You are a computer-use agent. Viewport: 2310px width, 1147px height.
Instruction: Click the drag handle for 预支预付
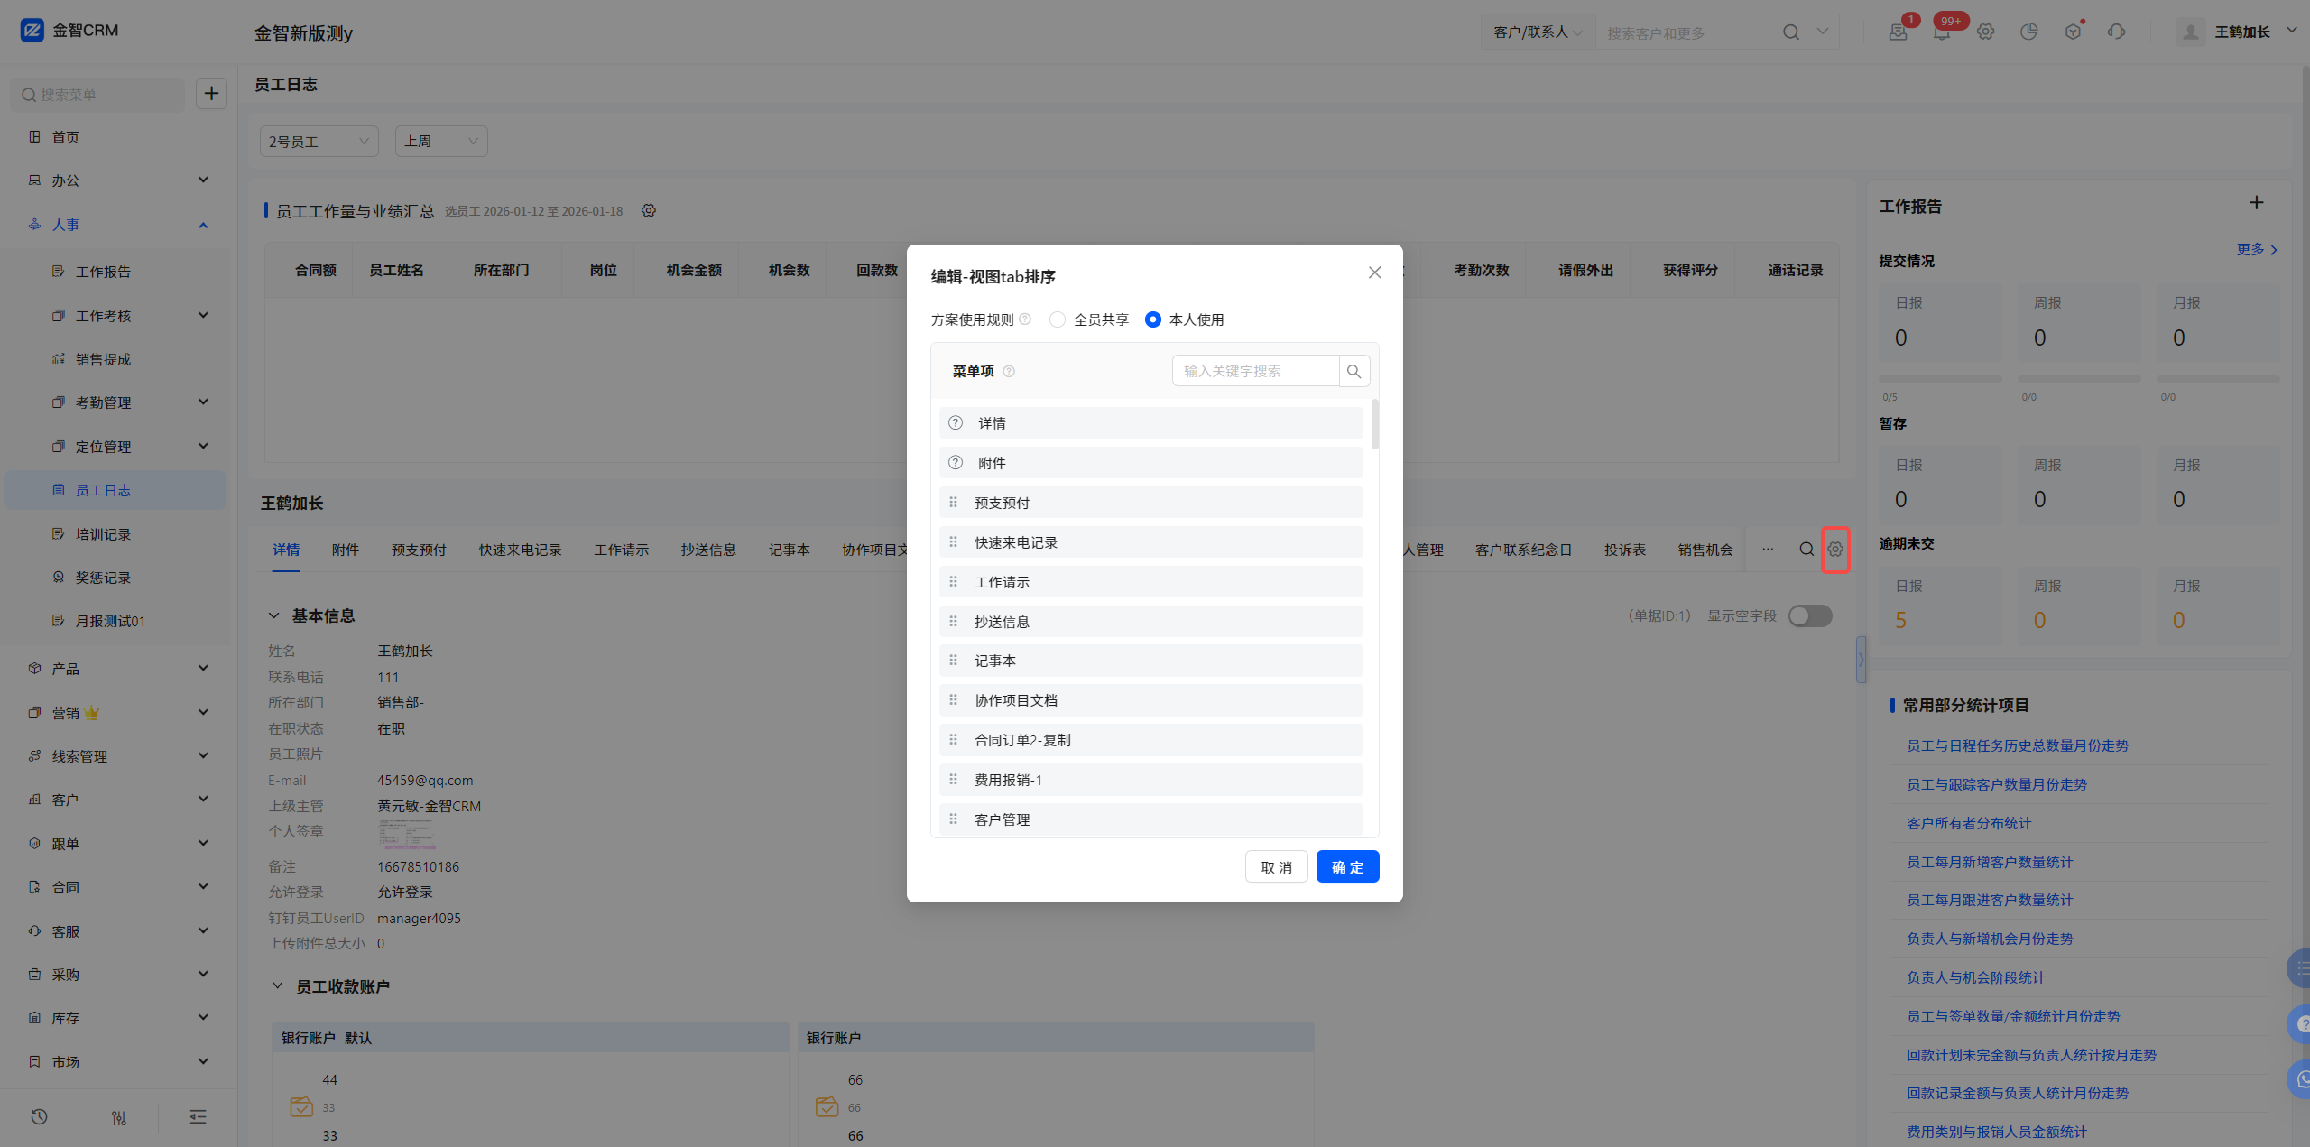(953, 503)
